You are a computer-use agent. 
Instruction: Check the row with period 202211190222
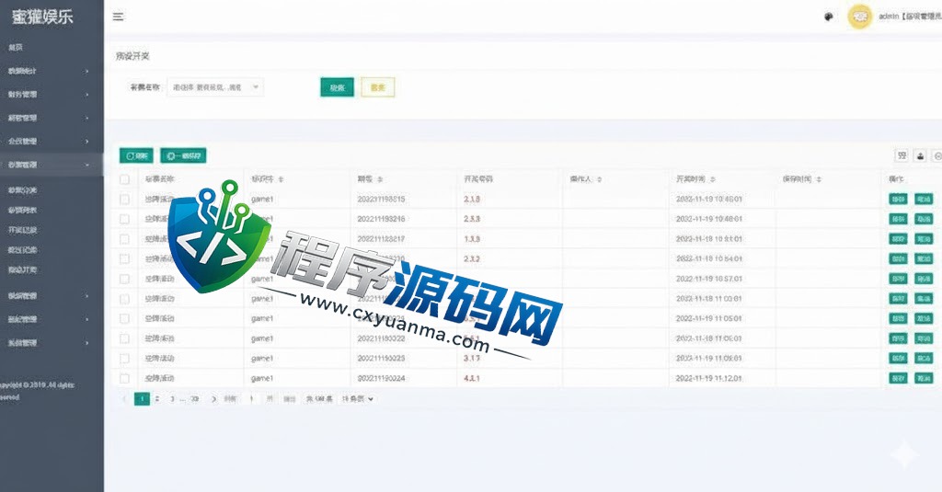pos(124,338)
